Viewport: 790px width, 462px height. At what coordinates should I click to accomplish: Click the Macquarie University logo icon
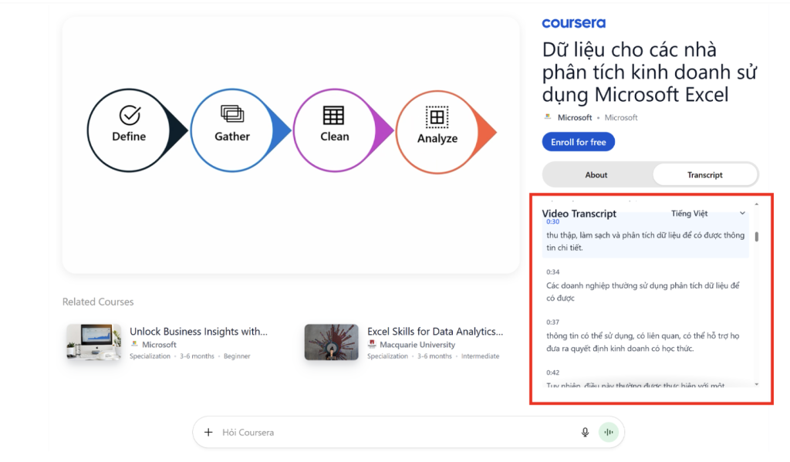373,345
